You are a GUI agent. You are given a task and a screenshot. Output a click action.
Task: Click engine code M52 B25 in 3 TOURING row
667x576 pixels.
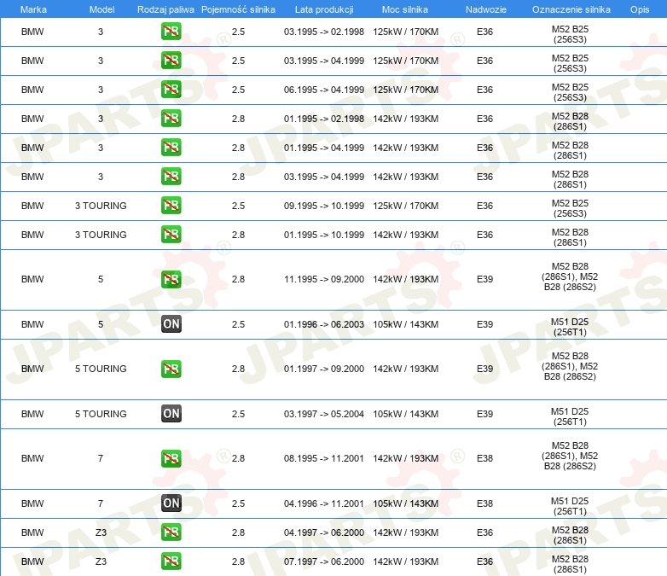570,208
